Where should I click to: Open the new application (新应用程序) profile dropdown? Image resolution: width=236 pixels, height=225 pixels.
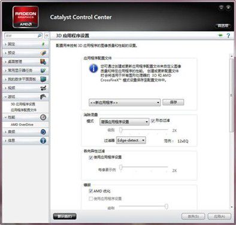coord(125,103)
